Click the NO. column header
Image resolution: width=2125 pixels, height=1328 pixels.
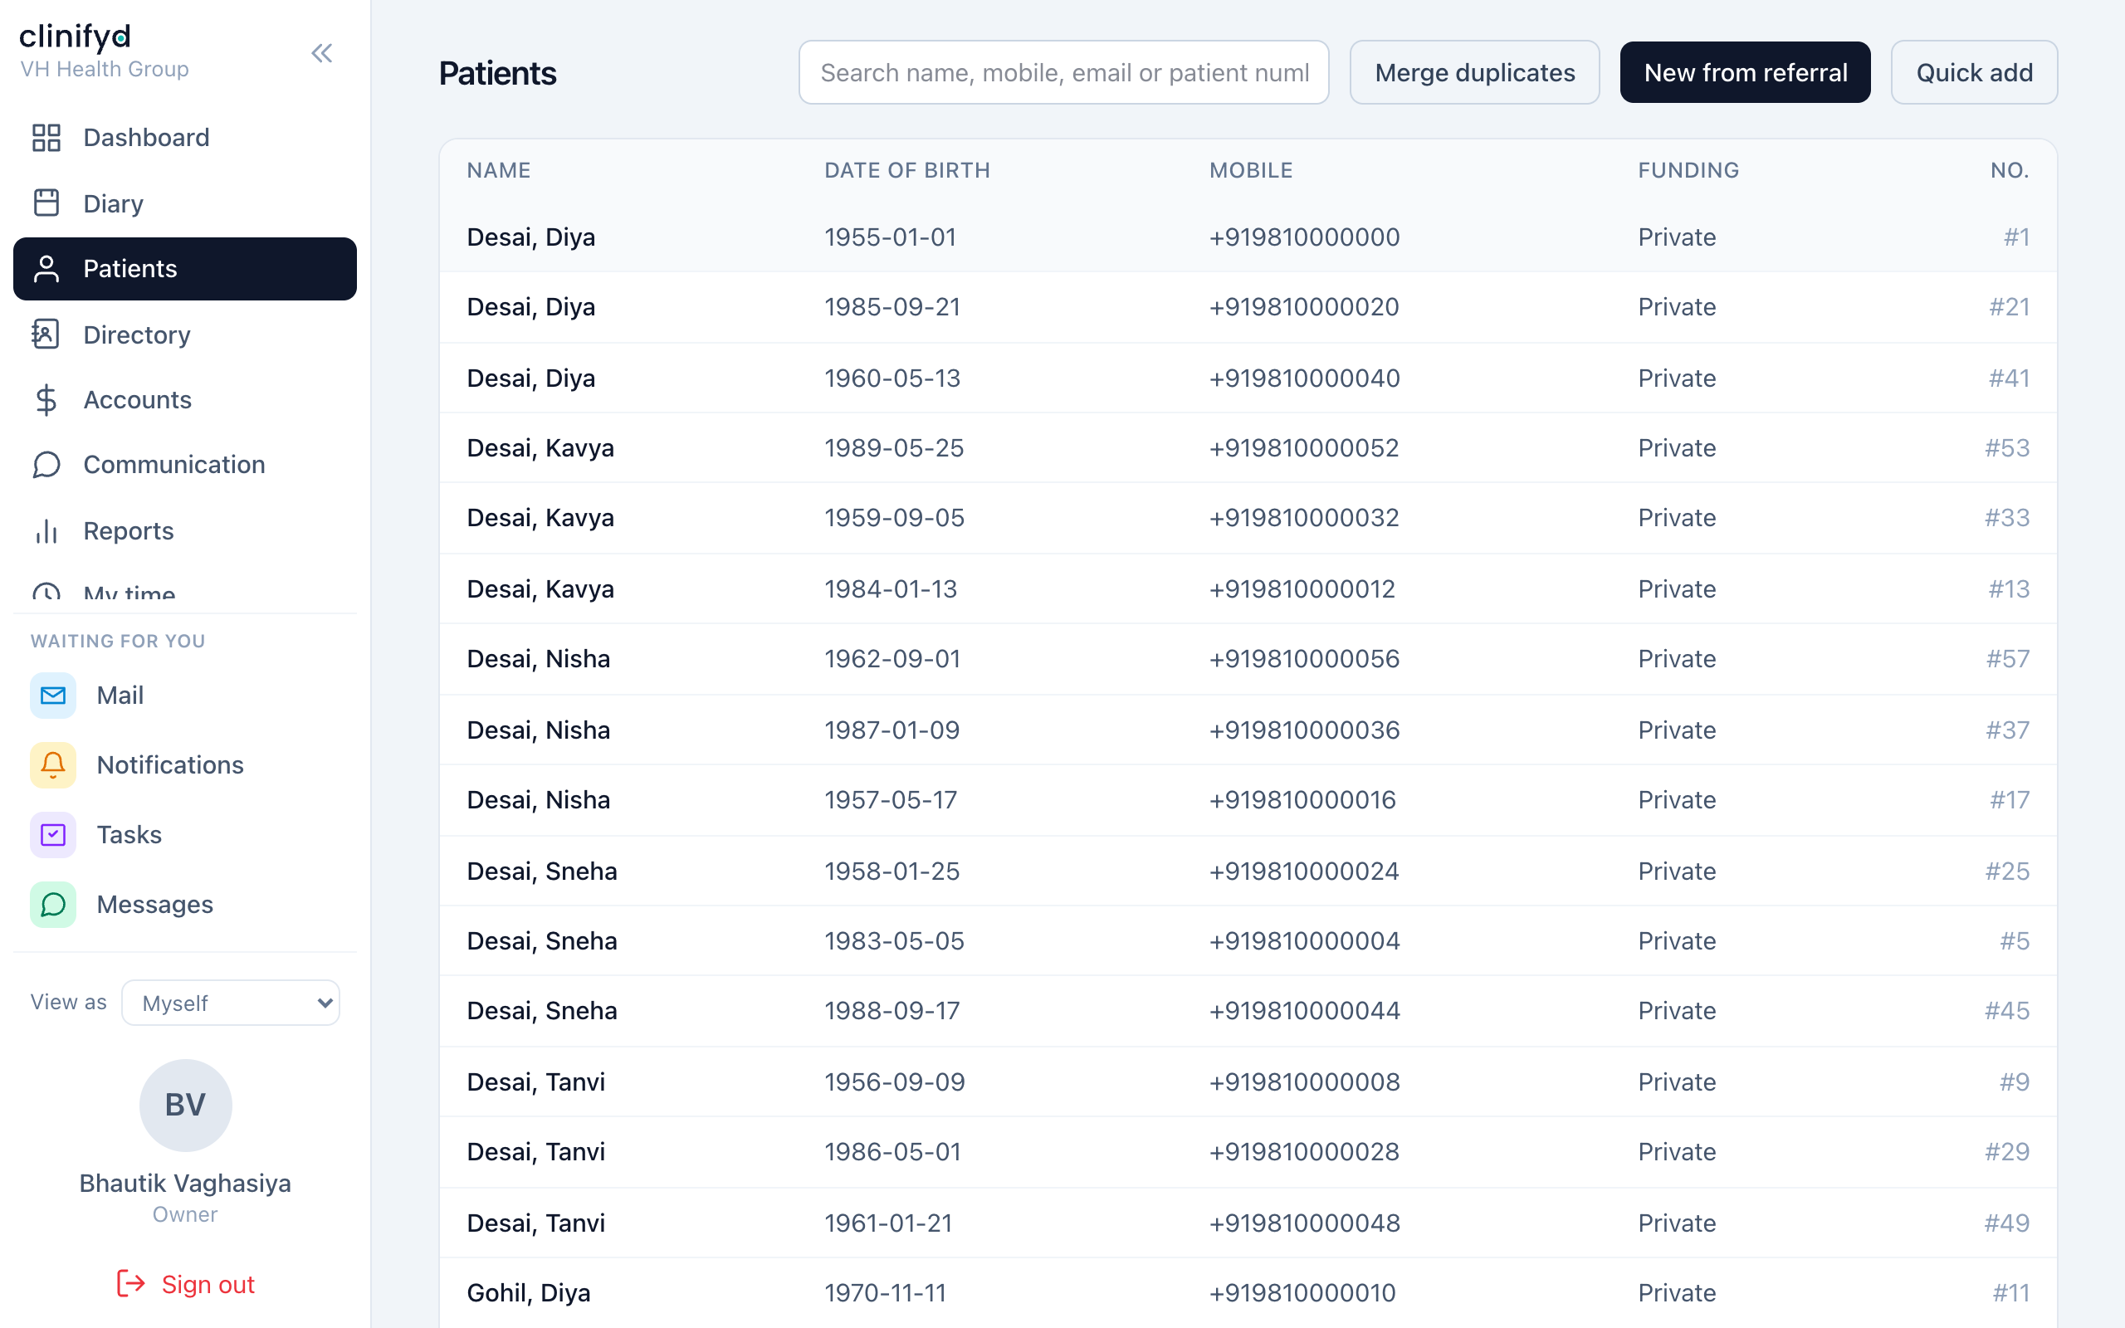[2009, 170]
